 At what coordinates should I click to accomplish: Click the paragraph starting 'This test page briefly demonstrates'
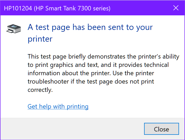[x=103, y=73]
